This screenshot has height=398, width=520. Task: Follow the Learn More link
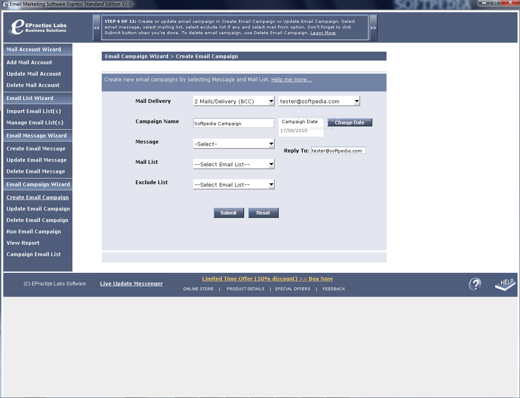323,33
